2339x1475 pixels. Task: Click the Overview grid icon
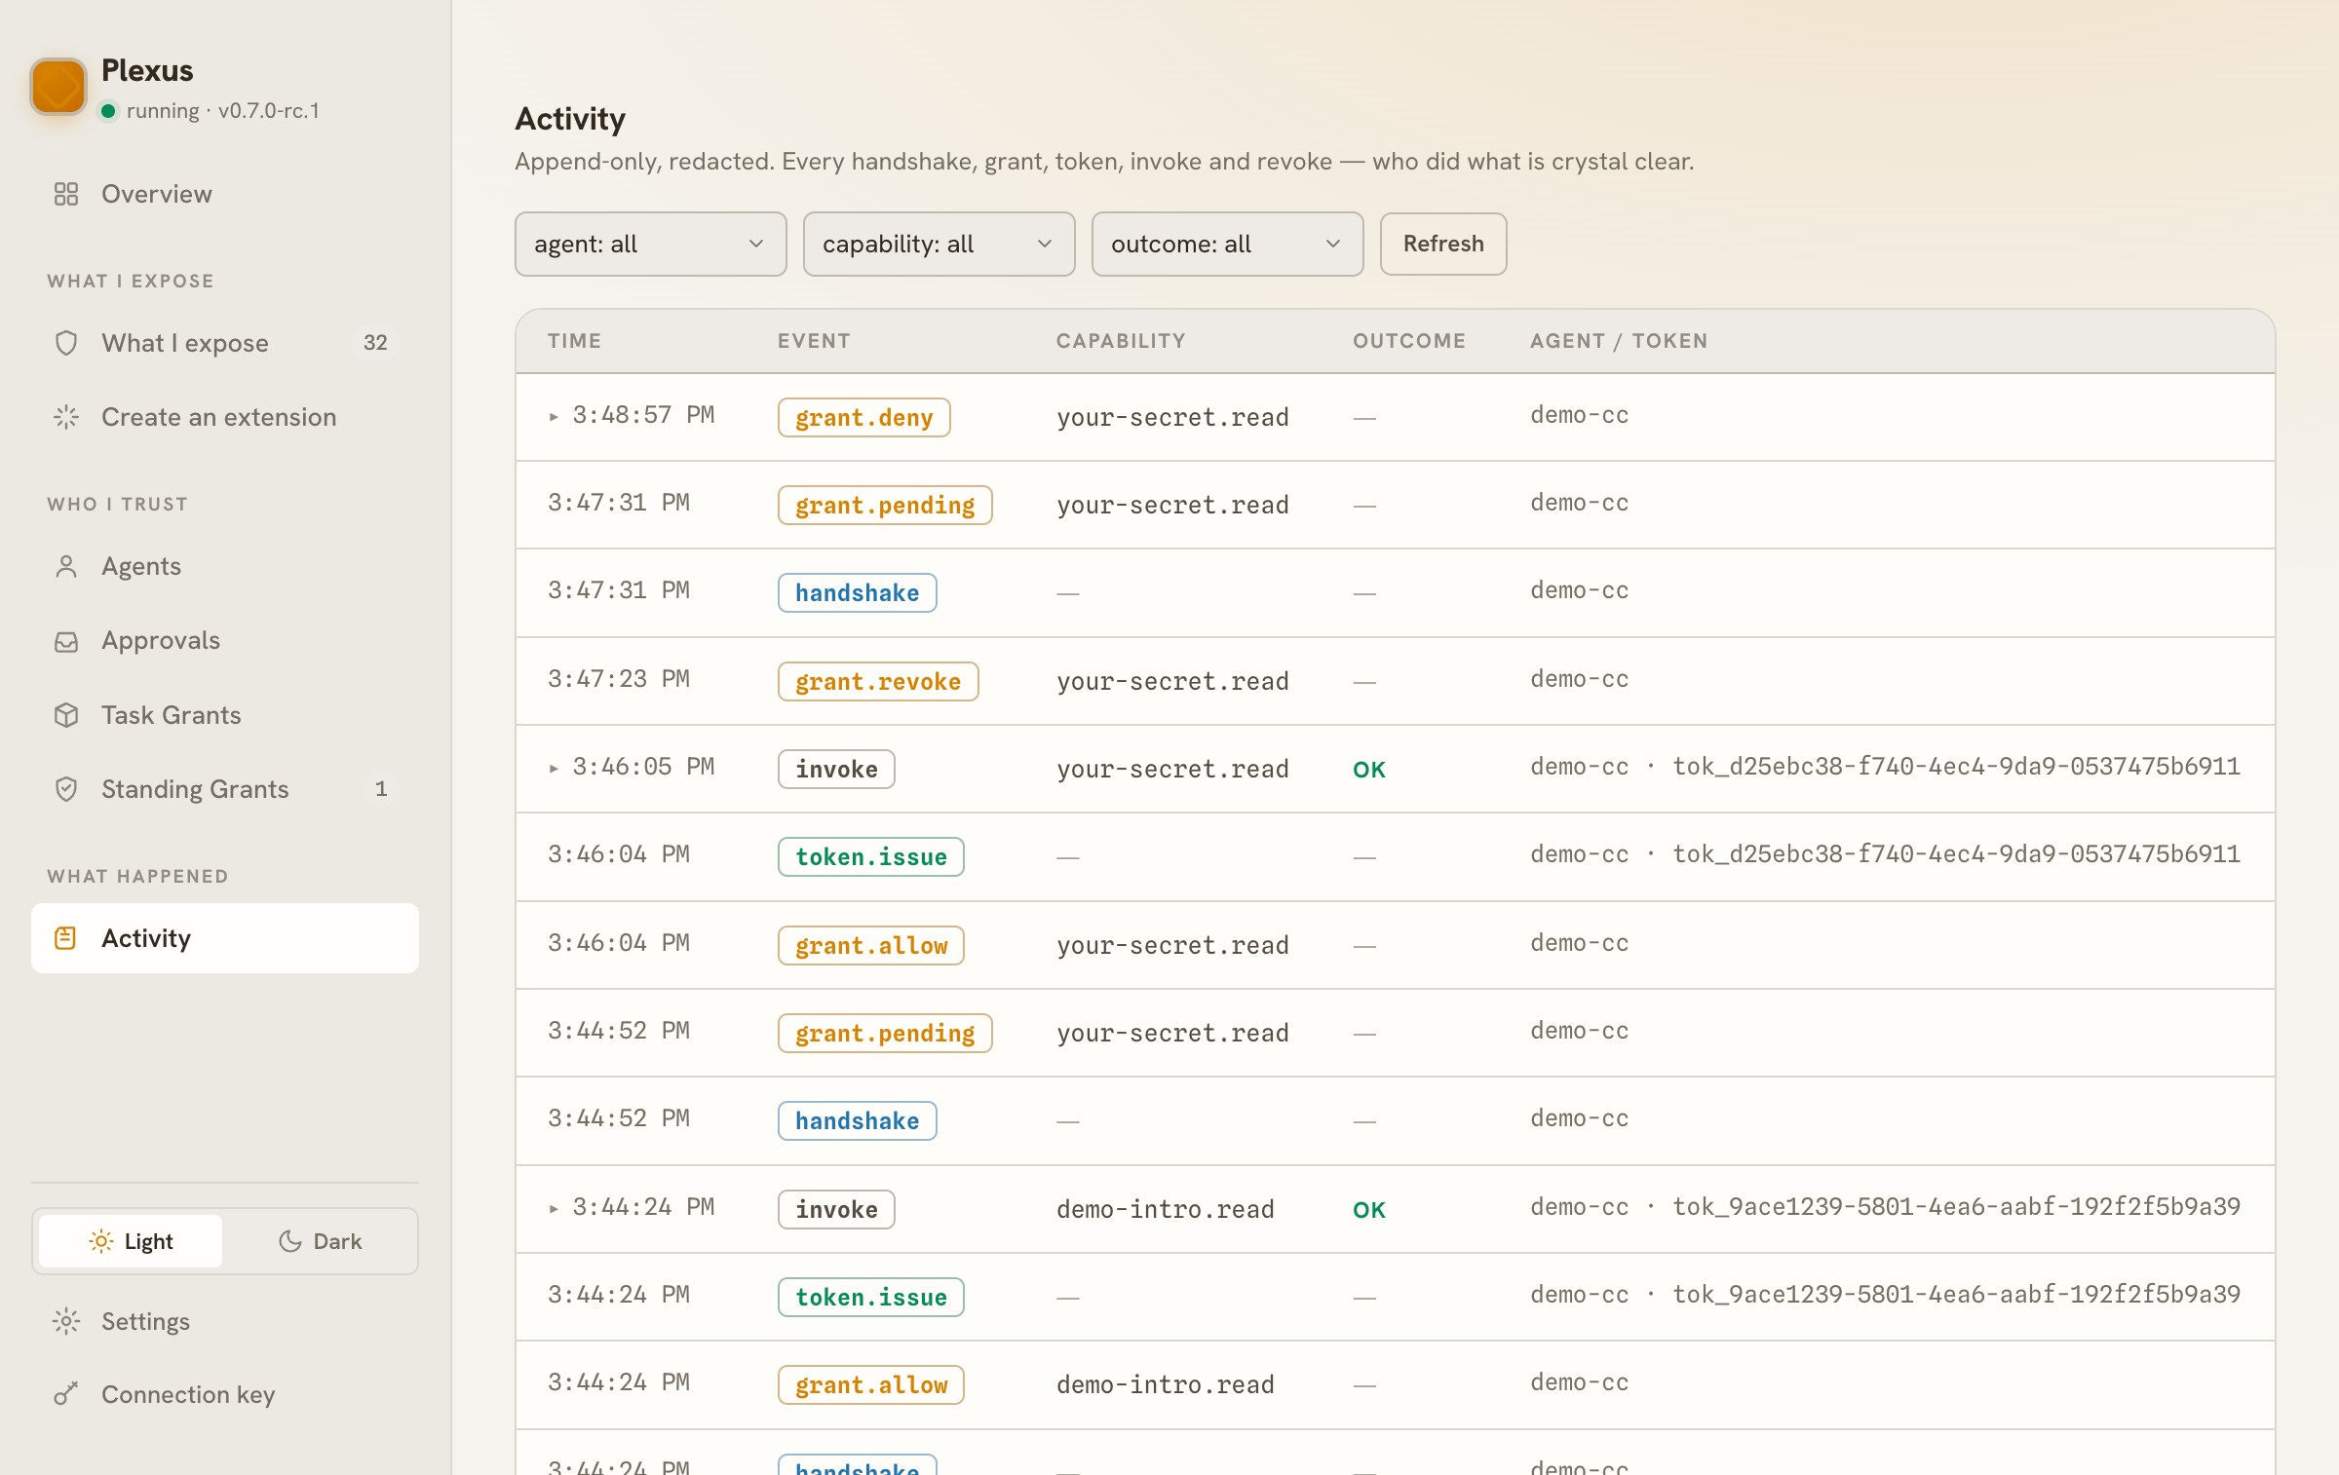pyautogui.click(x=66, y=194)
